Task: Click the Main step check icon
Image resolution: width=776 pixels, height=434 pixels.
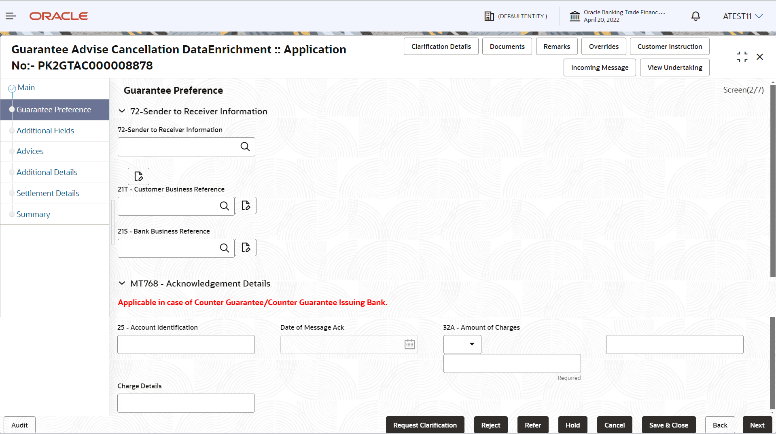Action: click(x=12, y=88)
